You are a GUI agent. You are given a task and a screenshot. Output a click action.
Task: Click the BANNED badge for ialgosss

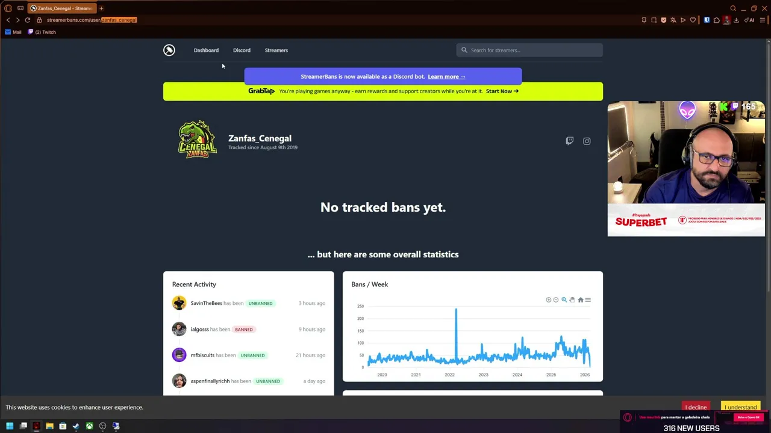pyautogui.click(x=244, y=329)
